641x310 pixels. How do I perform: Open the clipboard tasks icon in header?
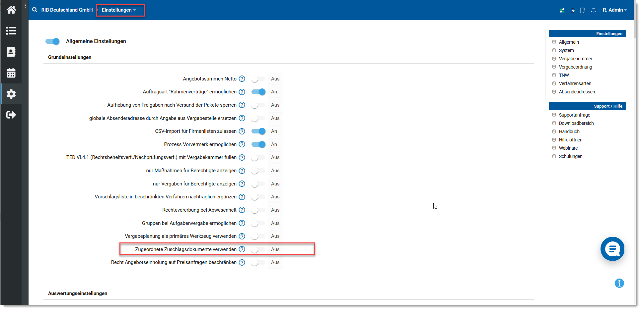click(x=573, y=10)
